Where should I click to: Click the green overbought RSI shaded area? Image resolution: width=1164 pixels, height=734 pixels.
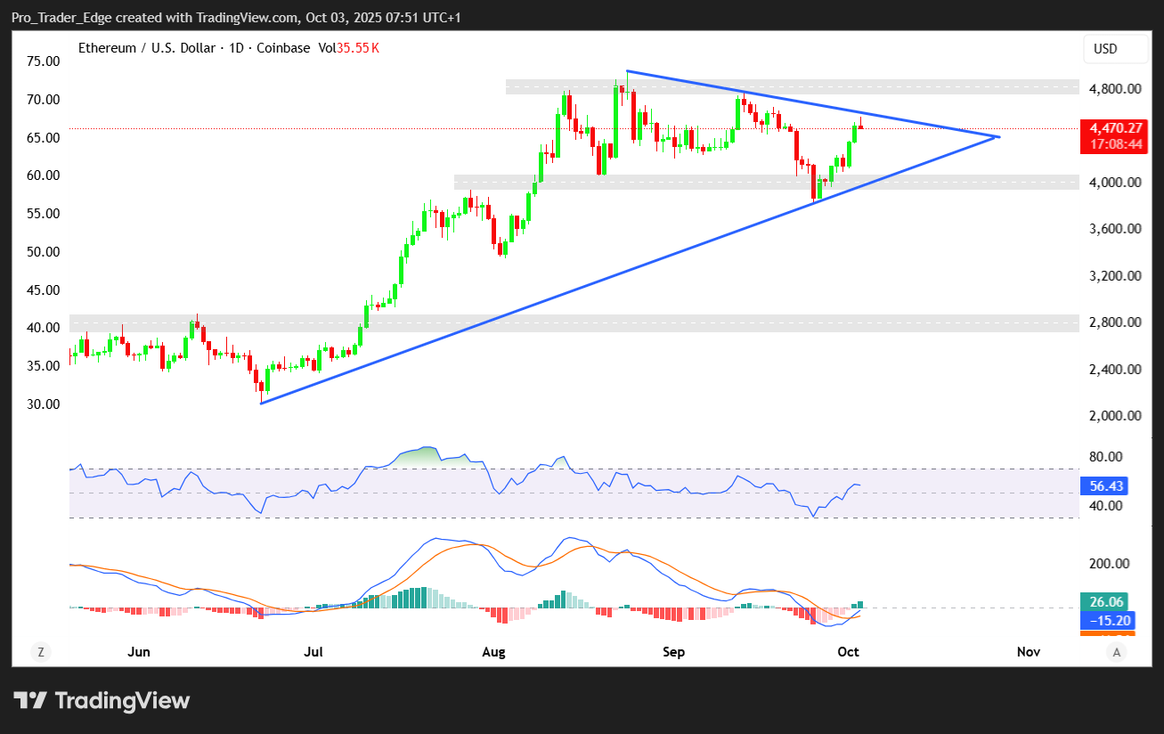tap(429, 456)
